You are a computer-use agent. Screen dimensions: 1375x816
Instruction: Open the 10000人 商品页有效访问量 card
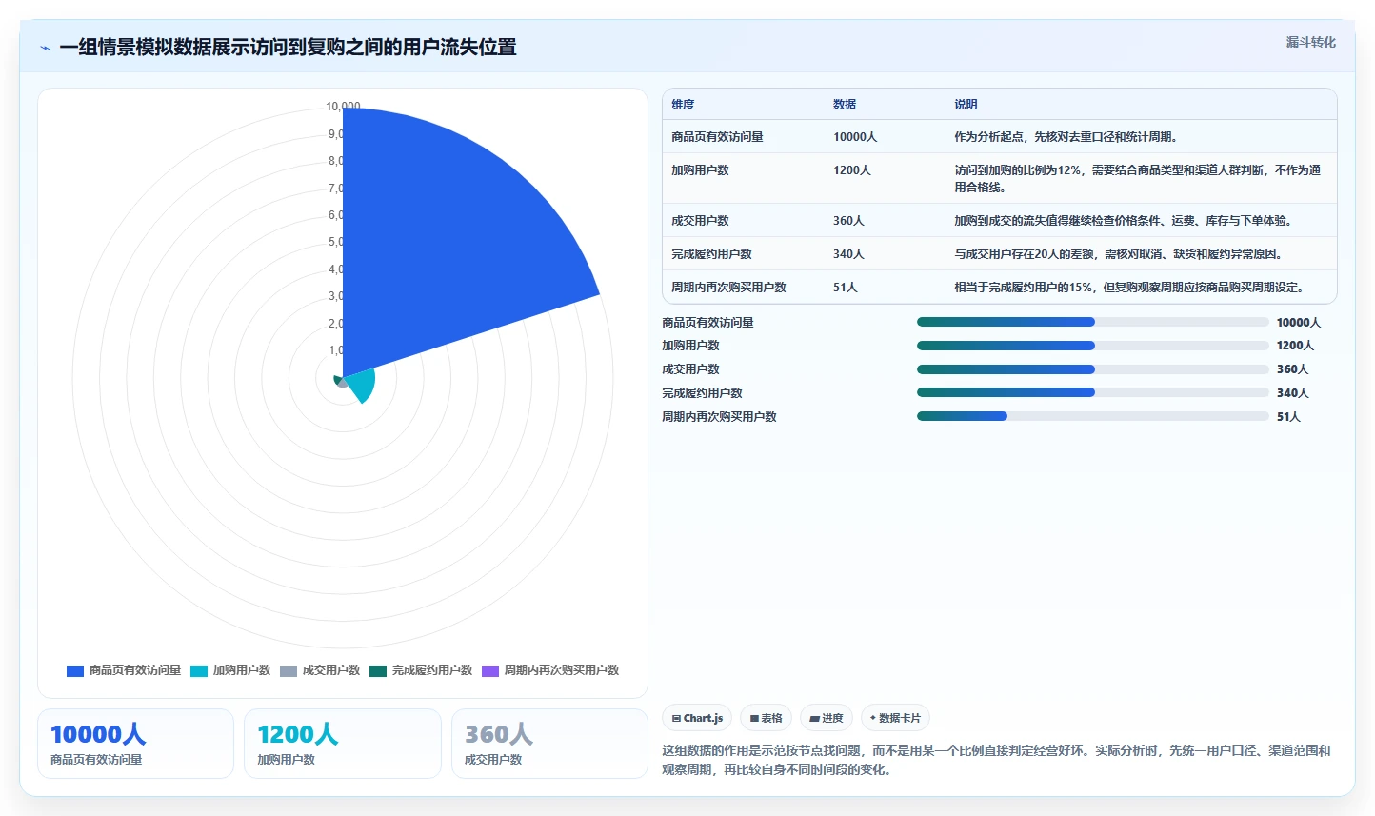135,744
